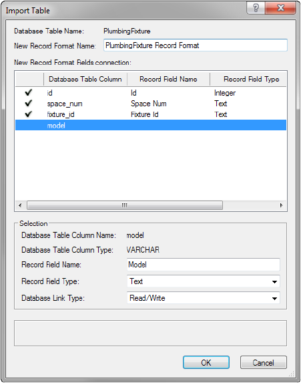Viewport: 301px width, 383px height.
Task: Open the Record Field Type dropdown
Action: (203, 281)
